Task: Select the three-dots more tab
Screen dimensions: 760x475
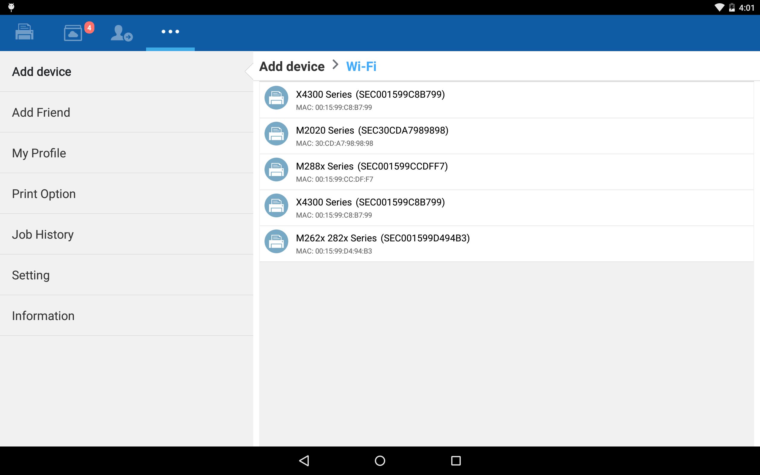Action: (x=170, y=32)
